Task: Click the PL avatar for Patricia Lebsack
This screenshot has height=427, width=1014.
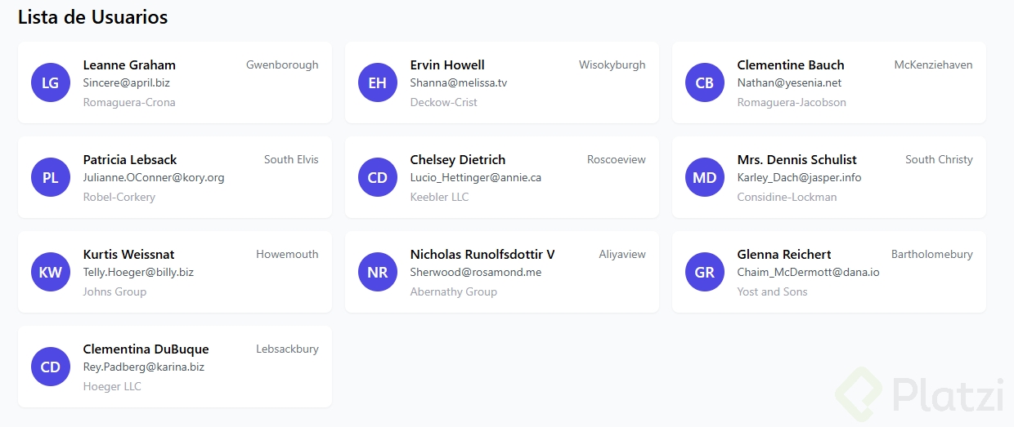Action: click(51, 177)
